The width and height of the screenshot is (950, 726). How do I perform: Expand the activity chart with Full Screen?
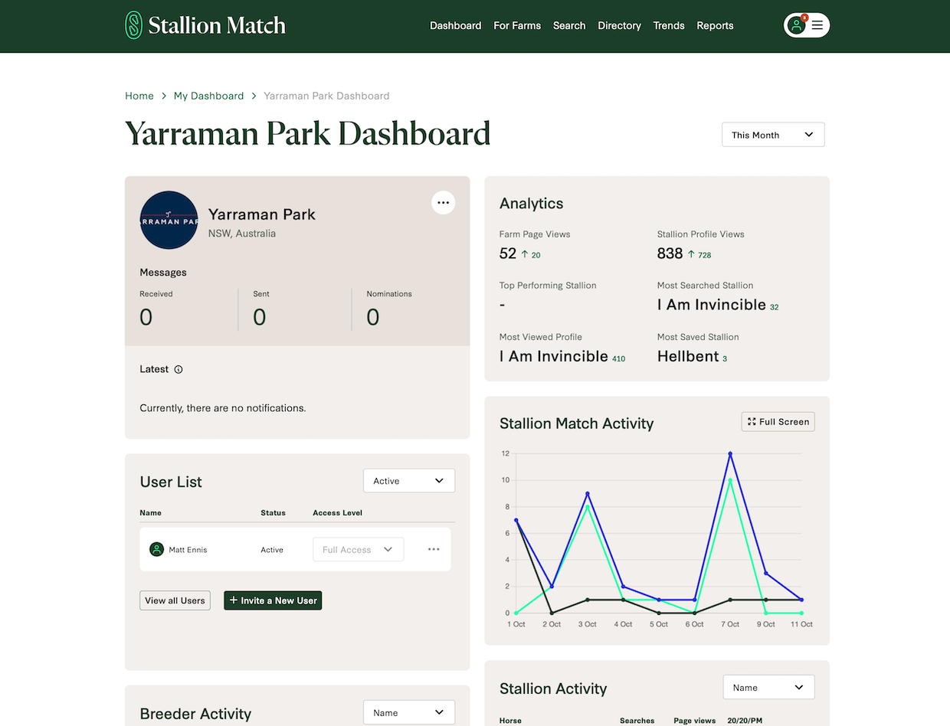pyautogui.click(x=778, y=422)
